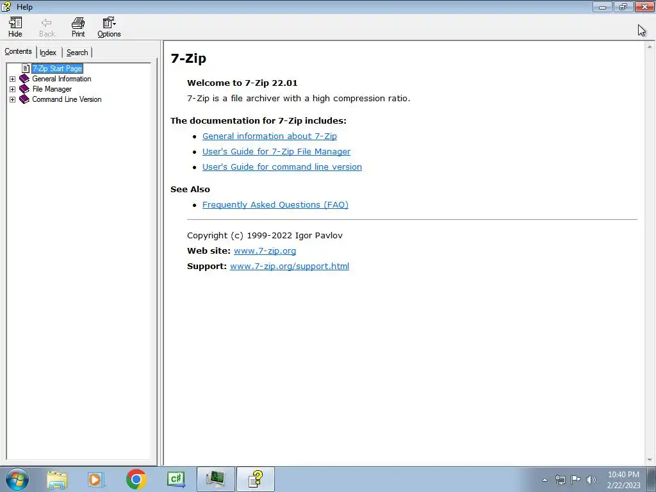This screenshot has width=656, height=492.
Task: Minimize the Help window
Action: coord(602,6)
